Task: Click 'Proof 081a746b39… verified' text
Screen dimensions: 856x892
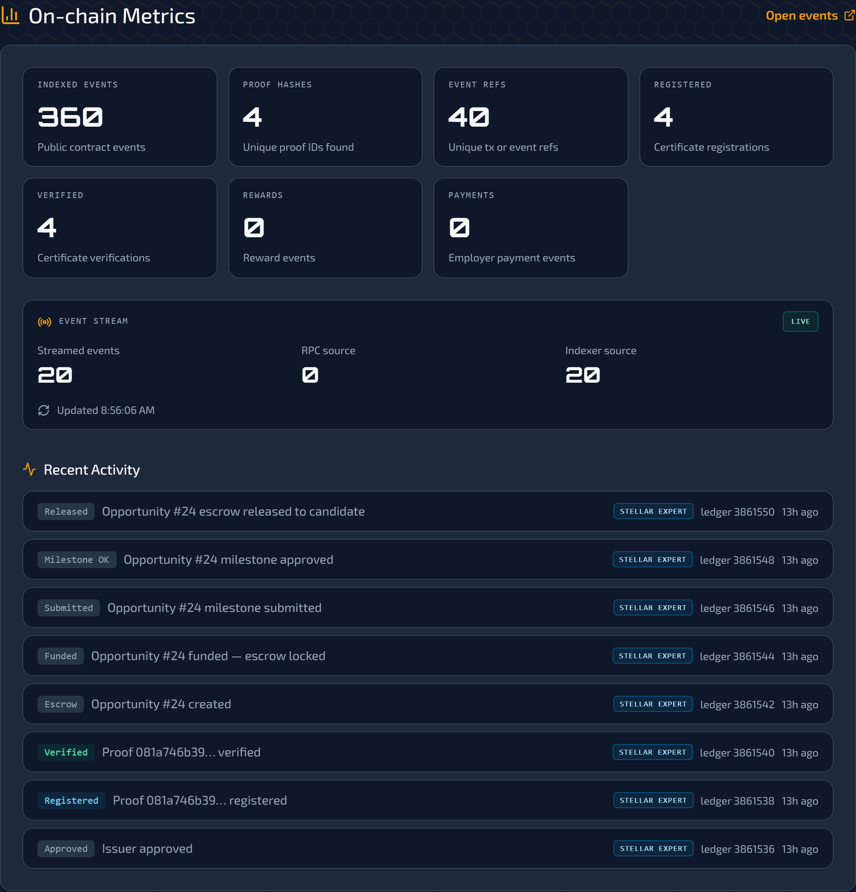Action: (x=181, y=753)
